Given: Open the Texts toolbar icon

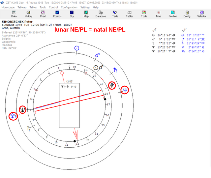Looking at the screenshot, I should [115, 14].
